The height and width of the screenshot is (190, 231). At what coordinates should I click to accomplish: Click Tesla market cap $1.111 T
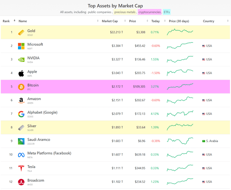click(117, 168)
